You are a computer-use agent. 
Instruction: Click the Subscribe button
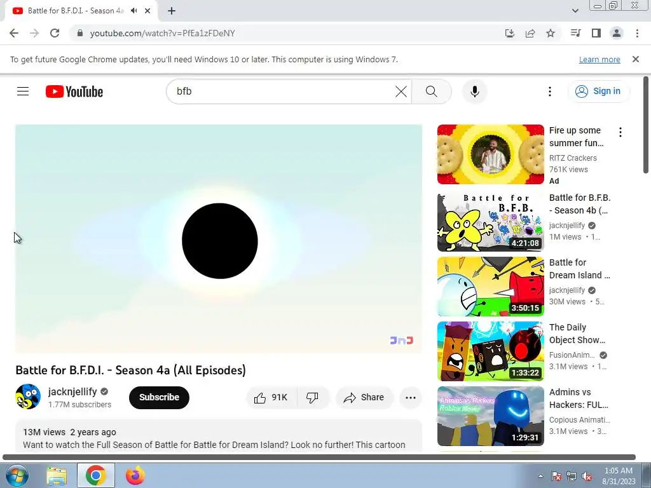(x=159, y=398)
